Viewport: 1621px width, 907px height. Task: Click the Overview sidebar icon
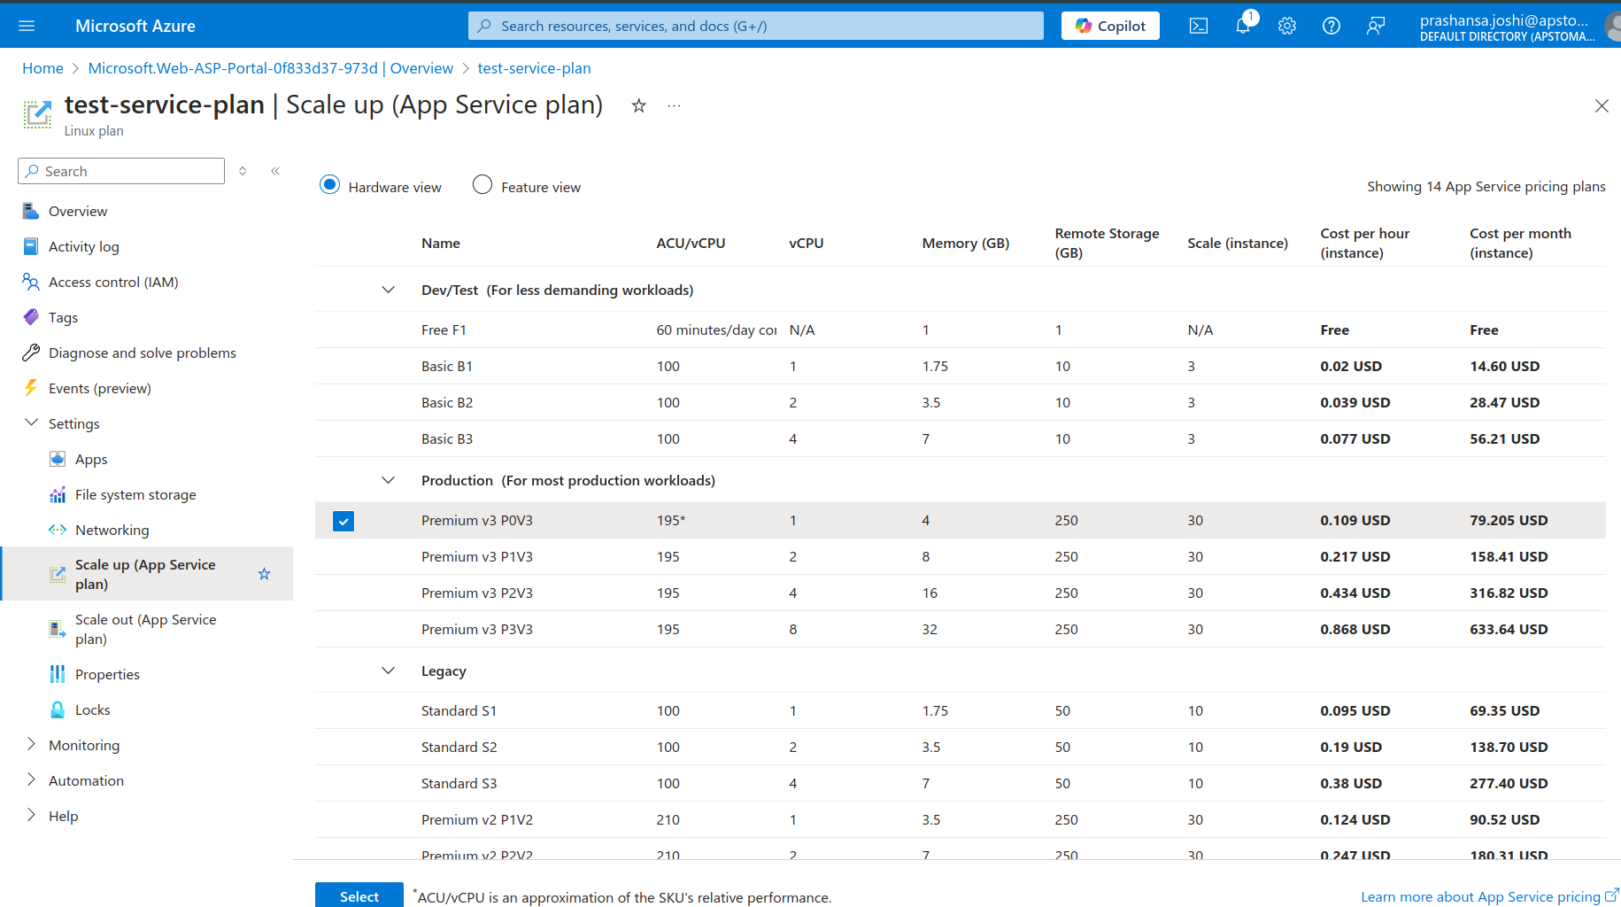point(31,211)
